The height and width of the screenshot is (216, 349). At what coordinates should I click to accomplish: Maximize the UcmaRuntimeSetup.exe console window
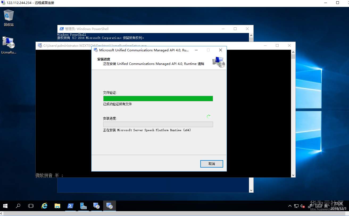pyautogui.click(x=277, y=45)
